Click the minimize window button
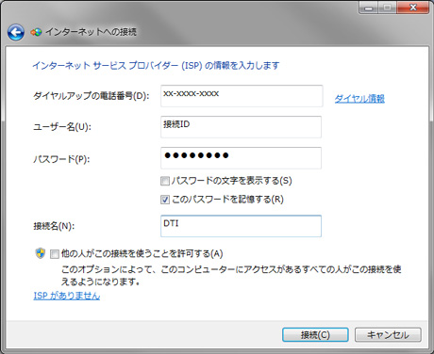Viewport: 434px width, 354px height. [368, 8]
